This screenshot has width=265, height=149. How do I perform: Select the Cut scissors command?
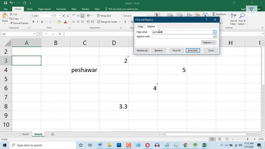point(13,14)
